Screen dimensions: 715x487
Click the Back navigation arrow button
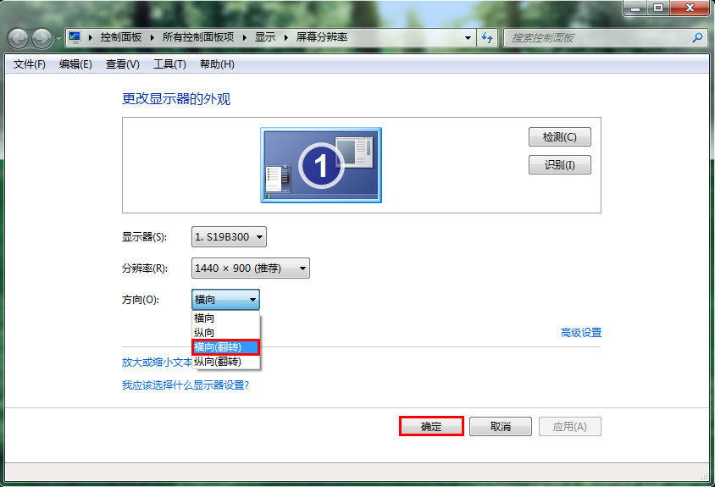coord(19,38)
